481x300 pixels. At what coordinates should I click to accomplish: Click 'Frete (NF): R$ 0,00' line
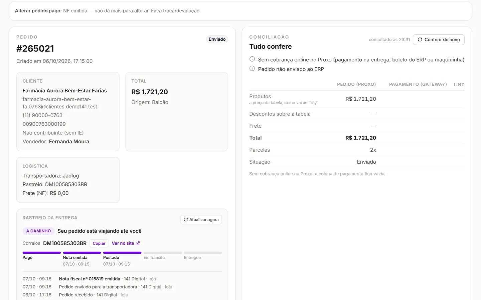(x=45, y=193)
